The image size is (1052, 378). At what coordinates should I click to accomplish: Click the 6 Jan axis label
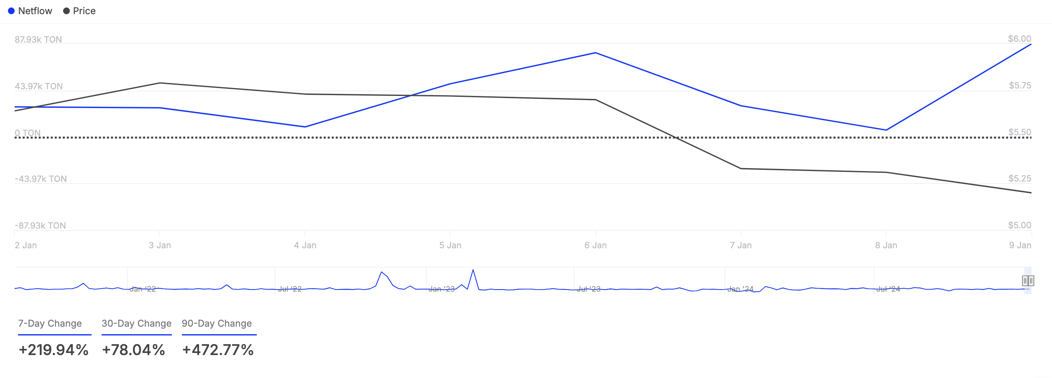(595, 245)
